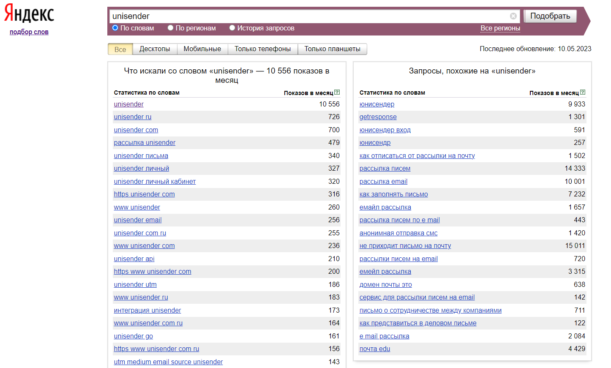Image resolution: width=611 pixels, height=368 pixels.
Task: Switch to the Все devices tab
Action: (x=120, y=49)
